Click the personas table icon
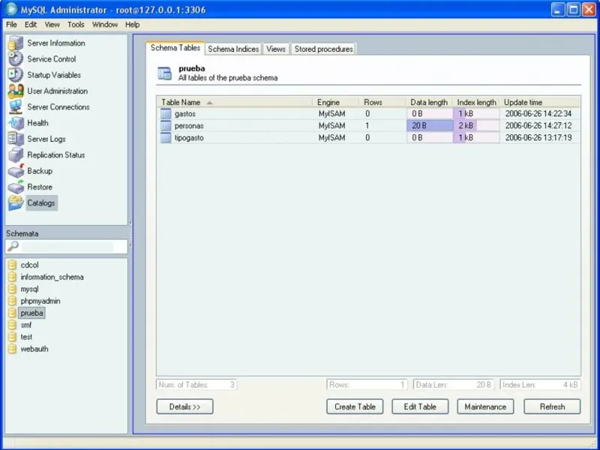Image resolution: width=600 pixels, height=450 pixels. [166, 125]
